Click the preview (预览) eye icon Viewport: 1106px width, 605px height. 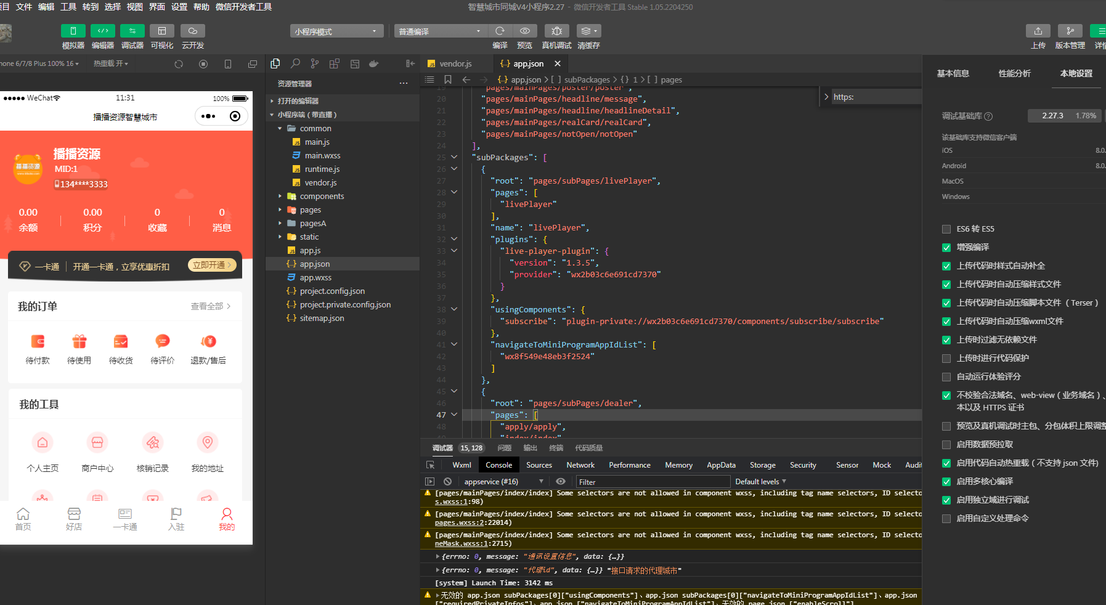(x=524, y=31)
